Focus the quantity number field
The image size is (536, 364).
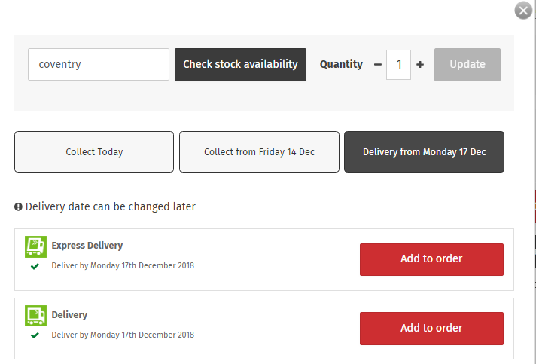[x=398, y=65]
